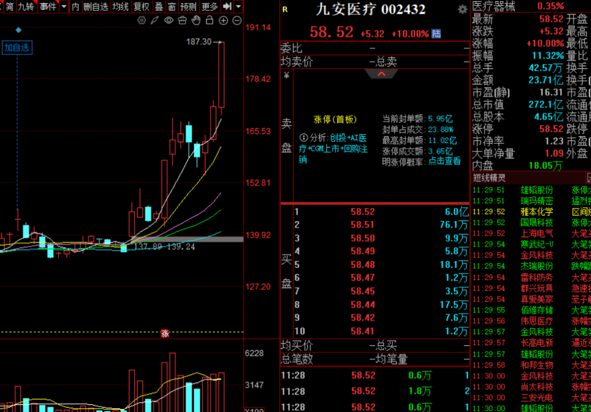Click 寒武纪-U in 短线精灵 list
The image size is (591, 412).
[x=537, y=244]
